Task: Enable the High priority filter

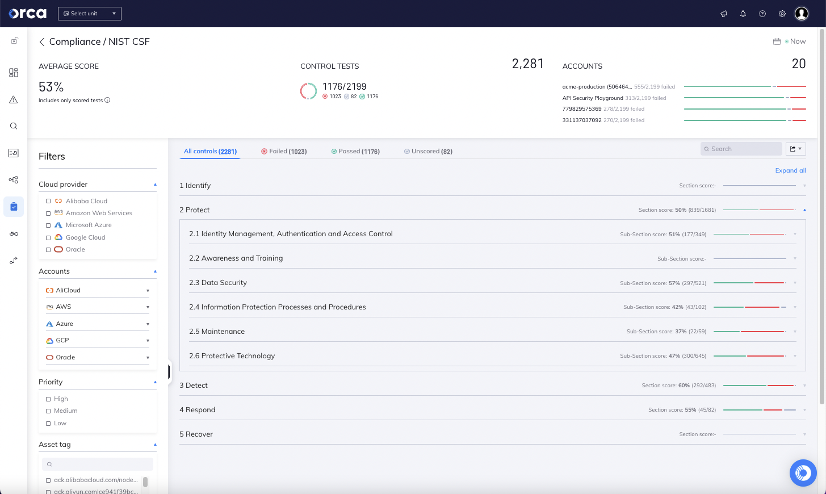Action: [48, 399]
